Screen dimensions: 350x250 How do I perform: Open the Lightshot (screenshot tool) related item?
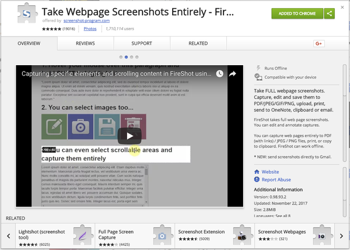55,236
